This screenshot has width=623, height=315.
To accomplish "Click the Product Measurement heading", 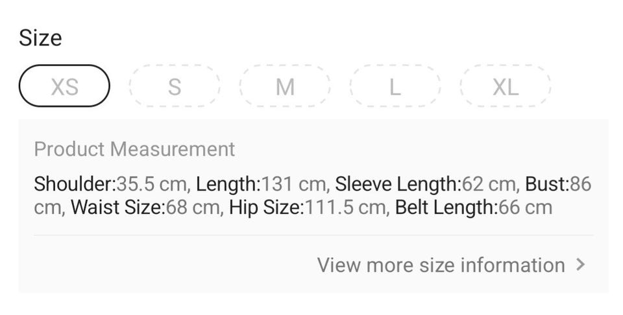I will [x=134, y=149].
